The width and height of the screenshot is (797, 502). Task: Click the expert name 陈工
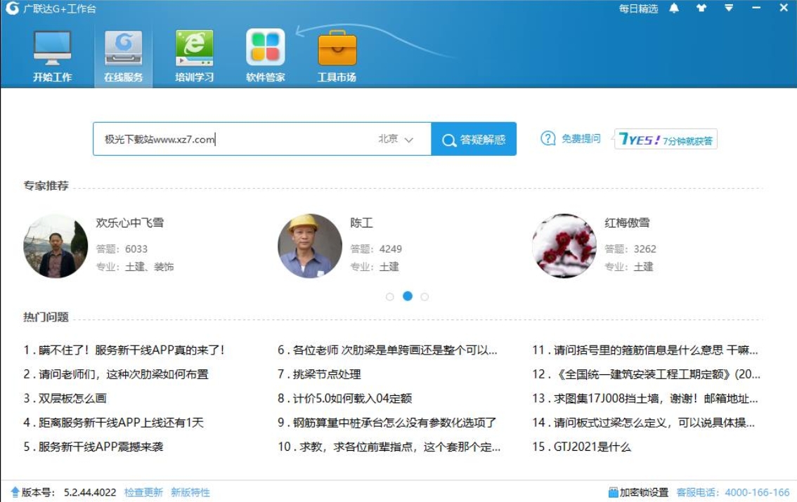point(361,223)
